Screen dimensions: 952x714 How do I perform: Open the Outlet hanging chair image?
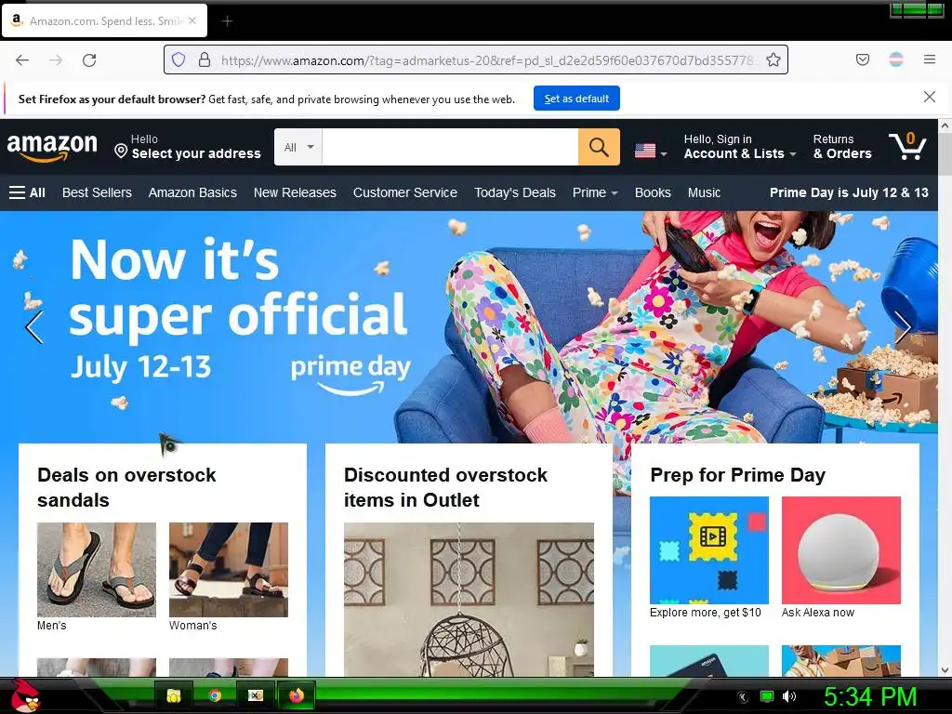pyautogui.click(x=469, y=600)
